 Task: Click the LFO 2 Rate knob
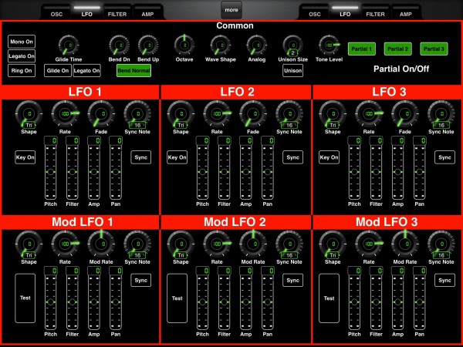[217, 114]
